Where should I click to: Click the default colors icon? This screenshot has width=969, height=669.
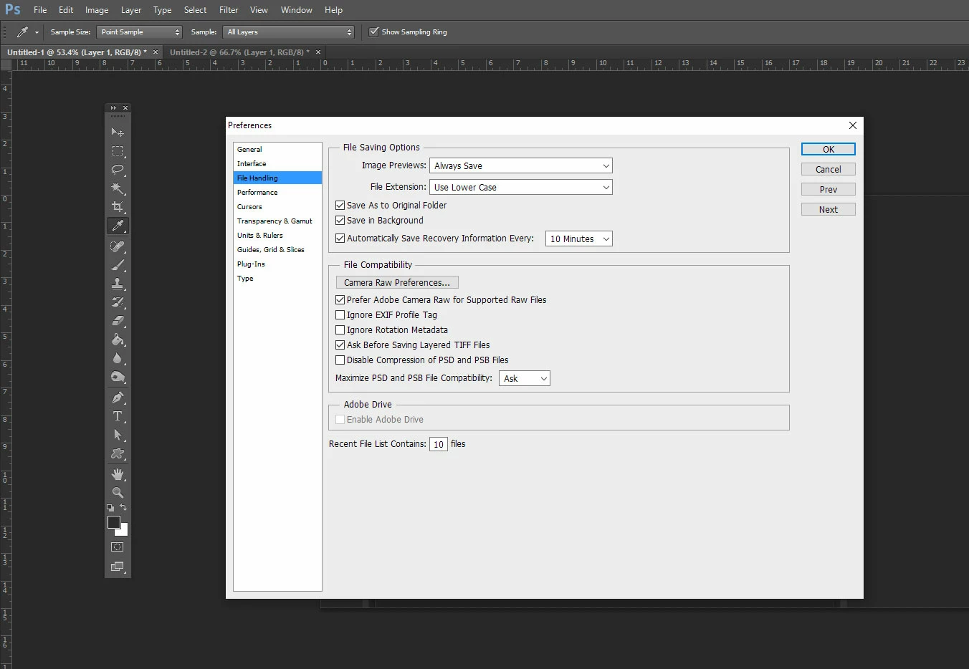[110, 508]
